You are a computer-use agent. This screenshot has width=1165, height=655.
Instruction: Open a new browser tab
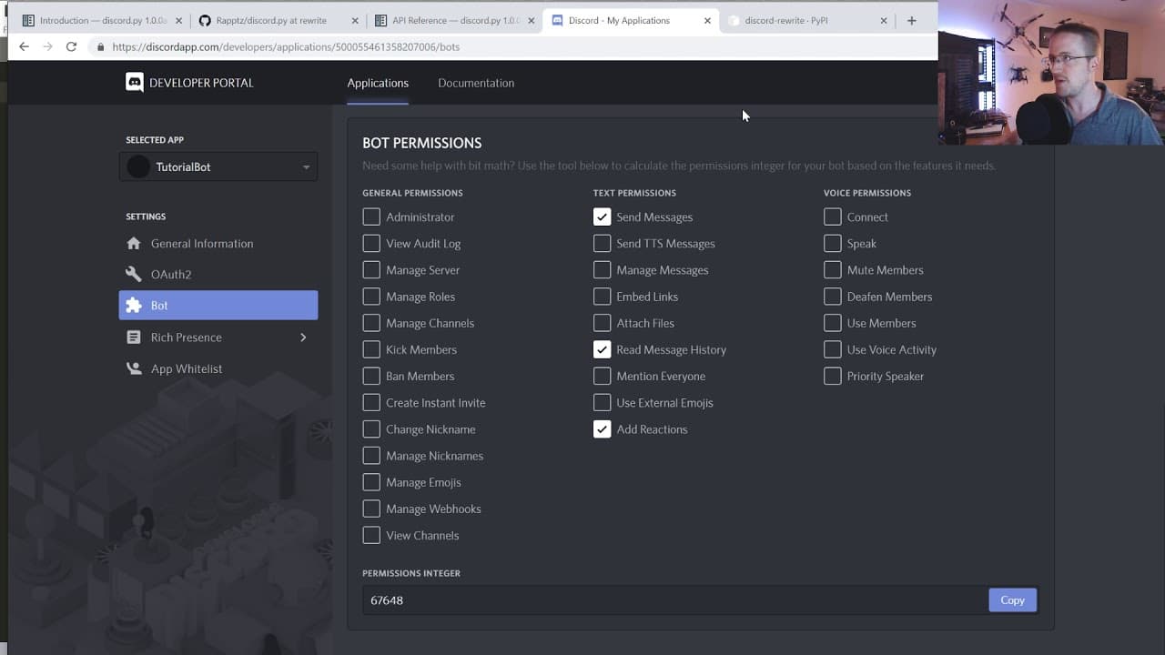pyautogui.click(x=911, y=20)
